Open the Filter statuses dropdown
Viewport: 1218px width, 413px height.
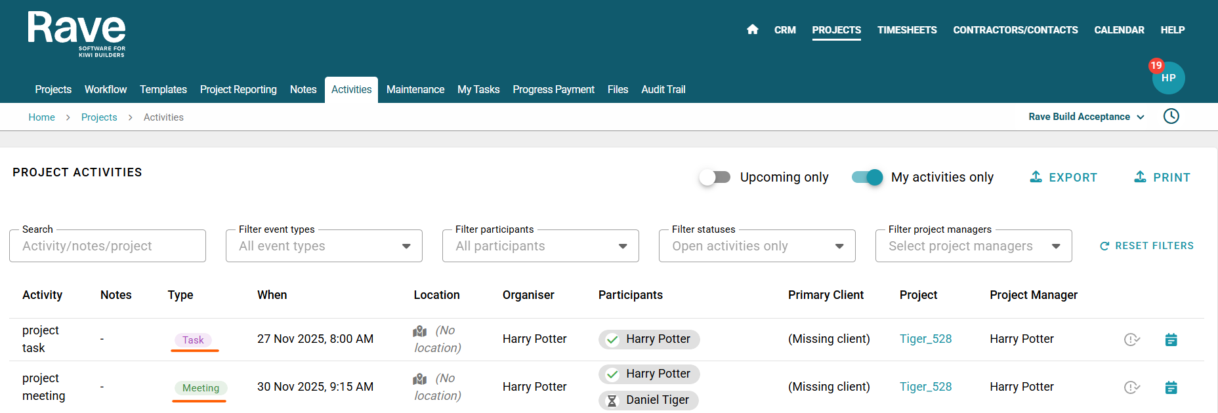pos(757,246)
